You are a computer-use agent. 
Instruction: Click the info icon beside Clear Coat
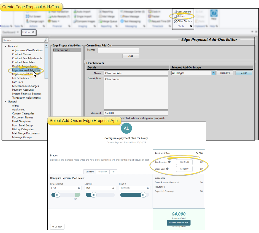(x=167, y=169)
